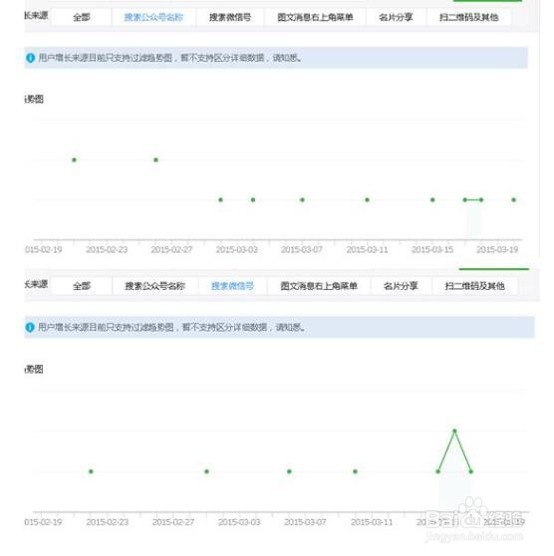Select the upper chart's point just after 2015-03-03

pos(253,200)
